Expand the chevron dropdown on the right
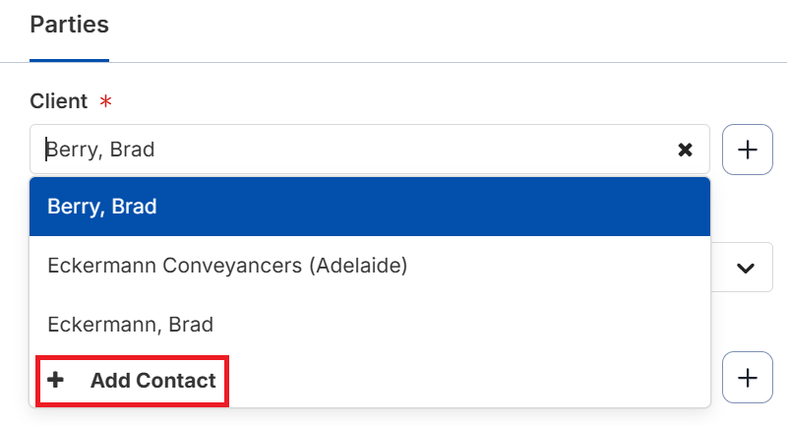 (746, 268)
